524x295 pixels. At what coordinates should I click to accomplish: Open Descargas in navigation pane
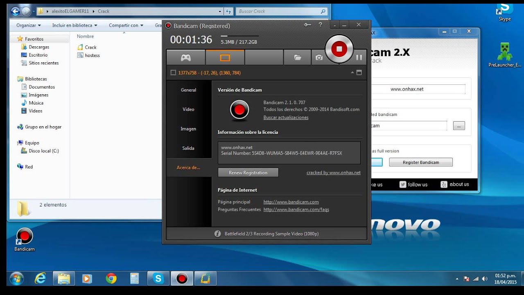click(x=39, y=47)
